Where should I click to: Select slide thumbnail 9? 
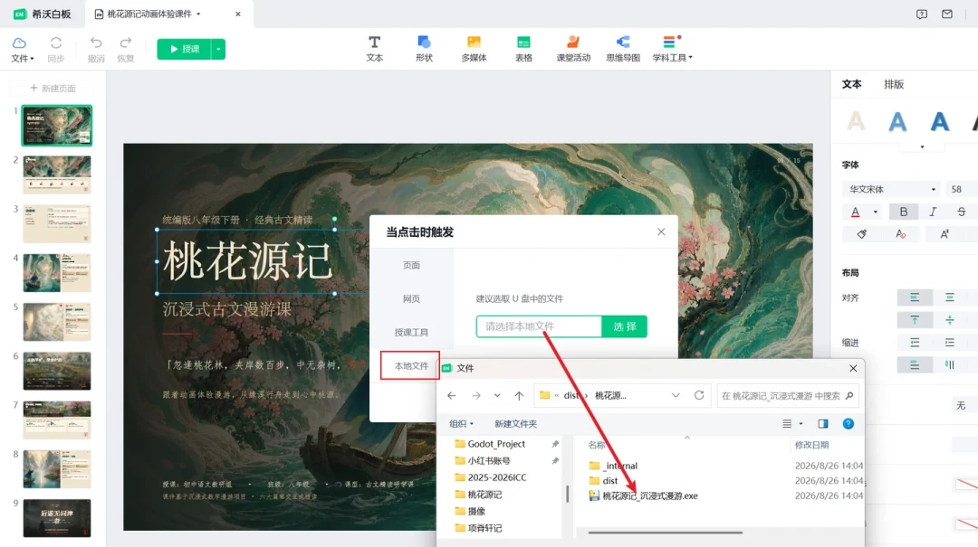point(57,518)
